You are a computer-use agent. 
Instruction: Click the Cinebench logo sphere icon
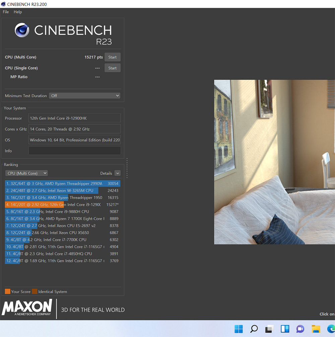22,30
